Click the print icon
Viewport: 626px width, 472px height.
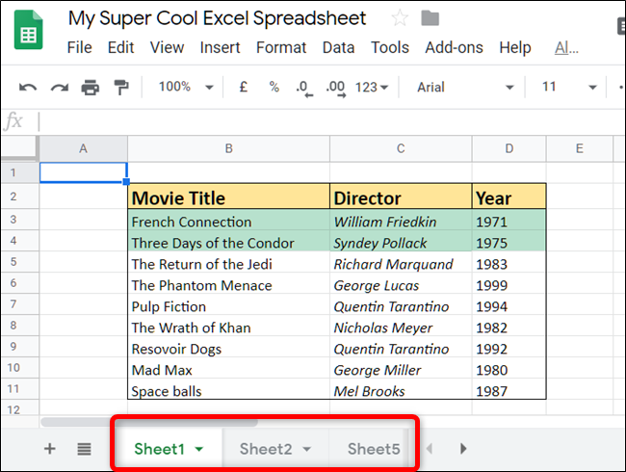click(91, 88)
